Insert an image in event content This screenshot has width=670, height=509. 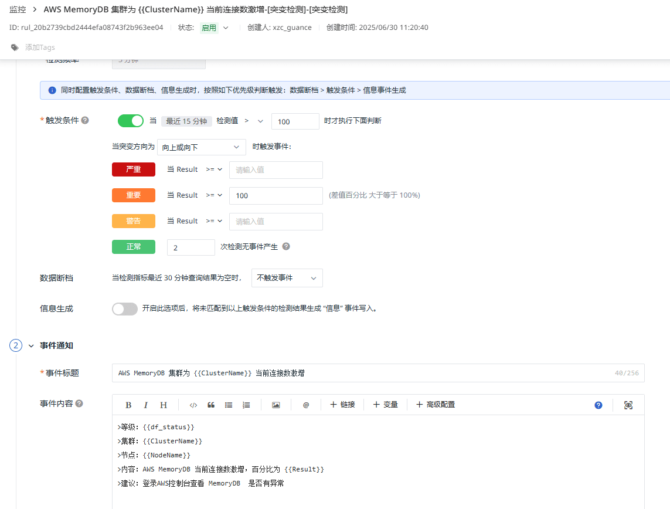click(276, 405)
